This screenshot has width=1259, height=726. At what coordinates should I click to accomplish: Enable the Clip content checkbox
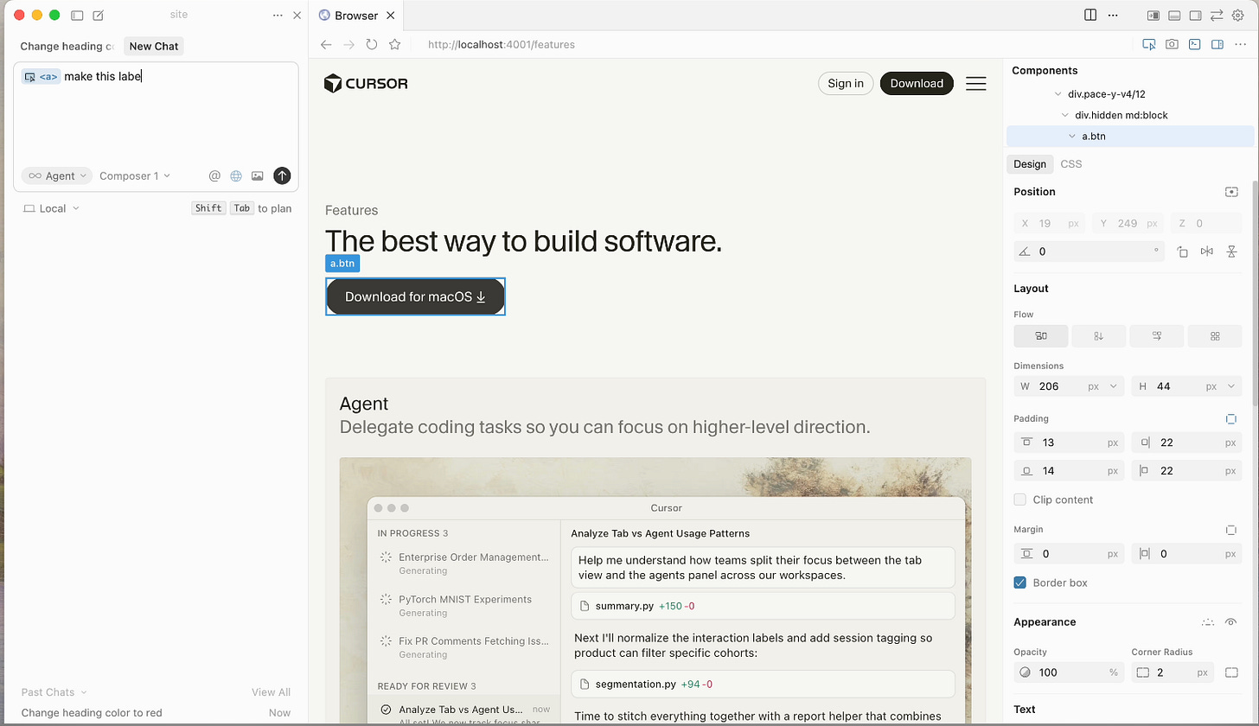coord(1020,500)
